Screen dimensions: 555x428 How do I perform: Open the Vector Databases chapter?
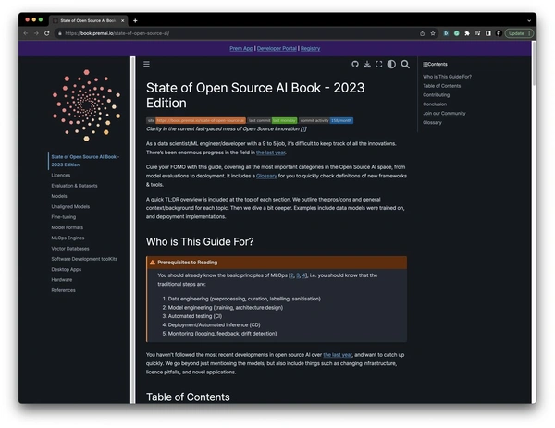pos(70,249)
